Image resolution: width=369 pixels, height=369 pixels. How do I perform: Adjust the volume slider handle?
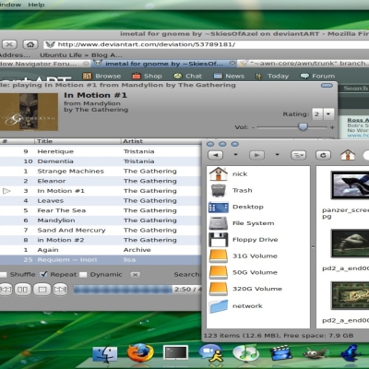pos(303,126)
